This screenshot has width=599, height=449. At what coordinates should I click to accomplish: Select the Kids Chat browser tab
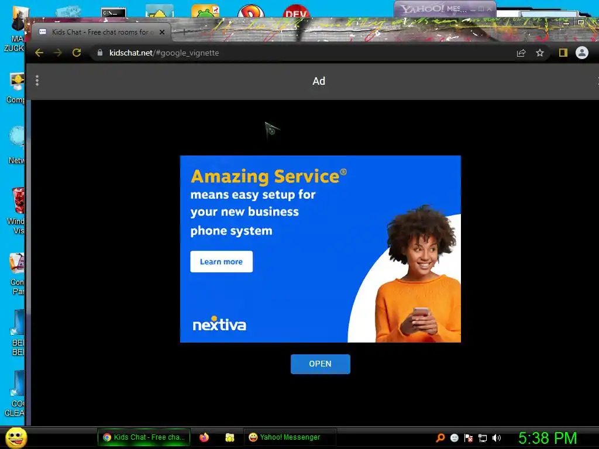tap(101, 32)
